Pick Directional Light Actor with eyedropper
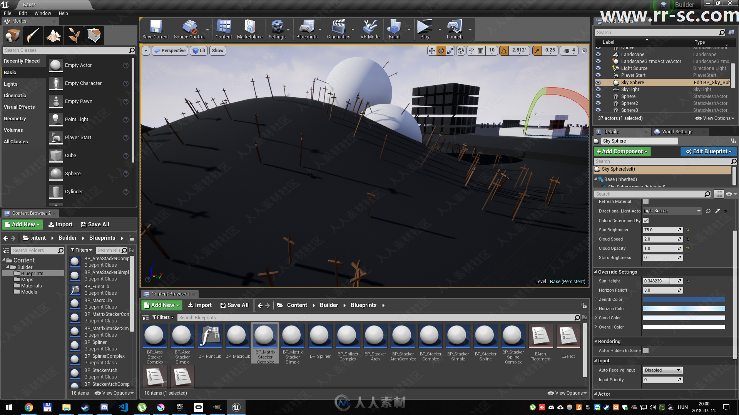Image resolution: width=739 pixels, height=415 pixels. click(717, 211)
